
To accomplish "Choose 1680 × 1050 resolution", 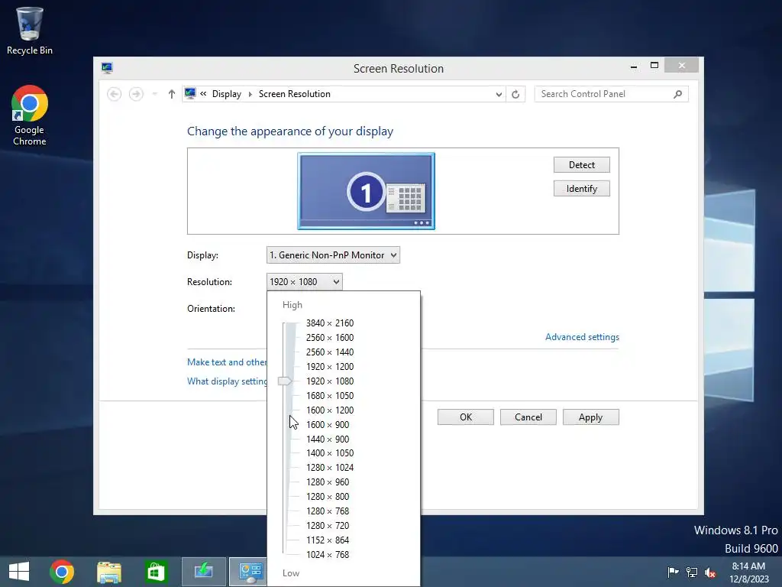I will tap(330, 396).
